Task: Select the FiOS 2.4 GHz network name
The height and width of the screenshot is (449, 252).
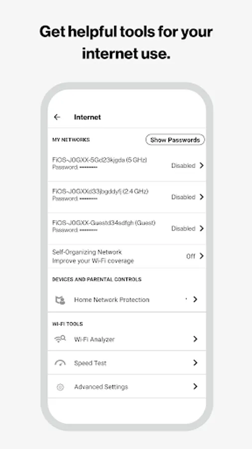Action: pyautogui.click(x=100, y=191)
